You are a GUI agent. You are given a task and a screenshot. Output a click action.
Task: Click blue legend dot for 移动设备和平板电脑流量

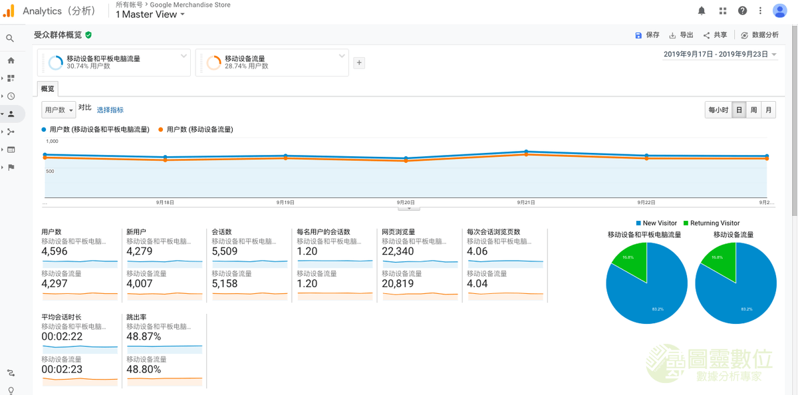[44, 130]
